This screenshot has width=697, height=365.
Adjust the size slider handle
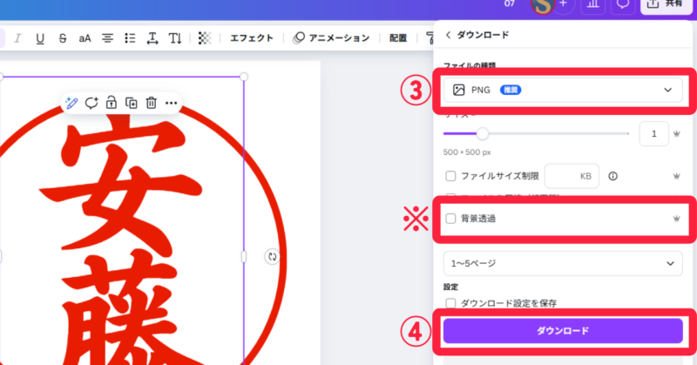[483, 133]
